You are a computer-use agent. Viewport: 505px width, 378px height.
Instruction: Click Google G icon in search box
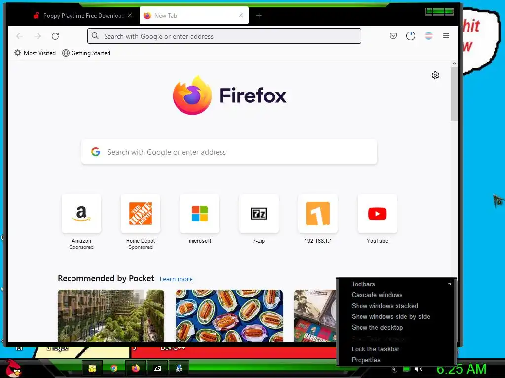(x=96, y=152)
